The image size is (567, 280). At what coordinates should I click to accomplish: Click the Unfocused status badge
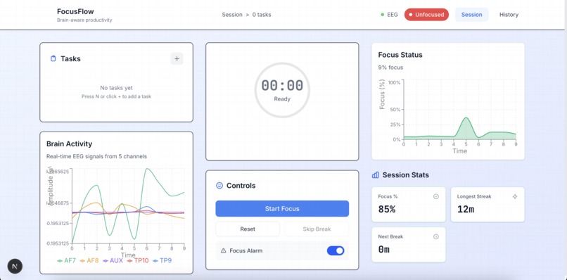click(x=426, y=15)
